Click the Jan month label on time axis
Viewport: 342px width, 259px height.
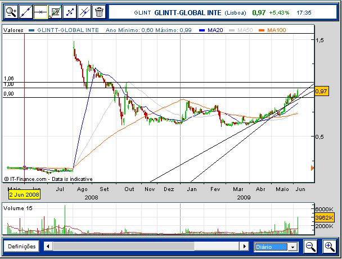tap(192, 189)
